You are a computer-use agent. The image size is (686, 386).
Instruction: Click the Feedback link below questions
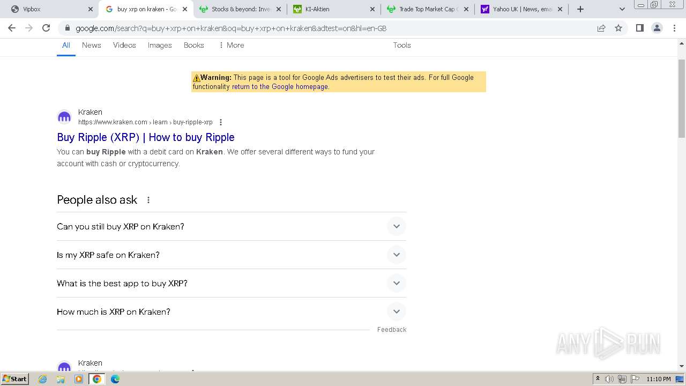pos(392,330)
